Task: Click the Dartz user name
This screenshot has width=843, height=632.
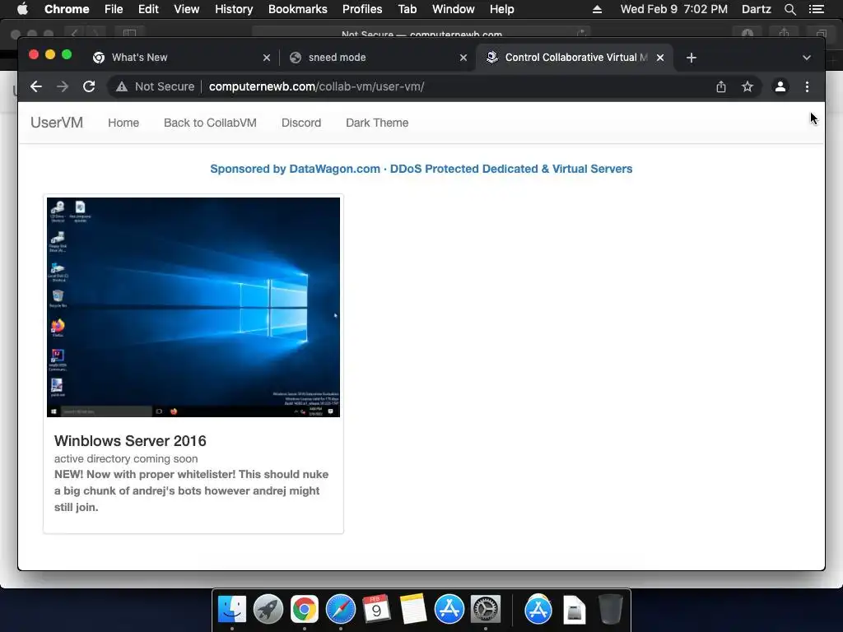Action: (756, 9)
